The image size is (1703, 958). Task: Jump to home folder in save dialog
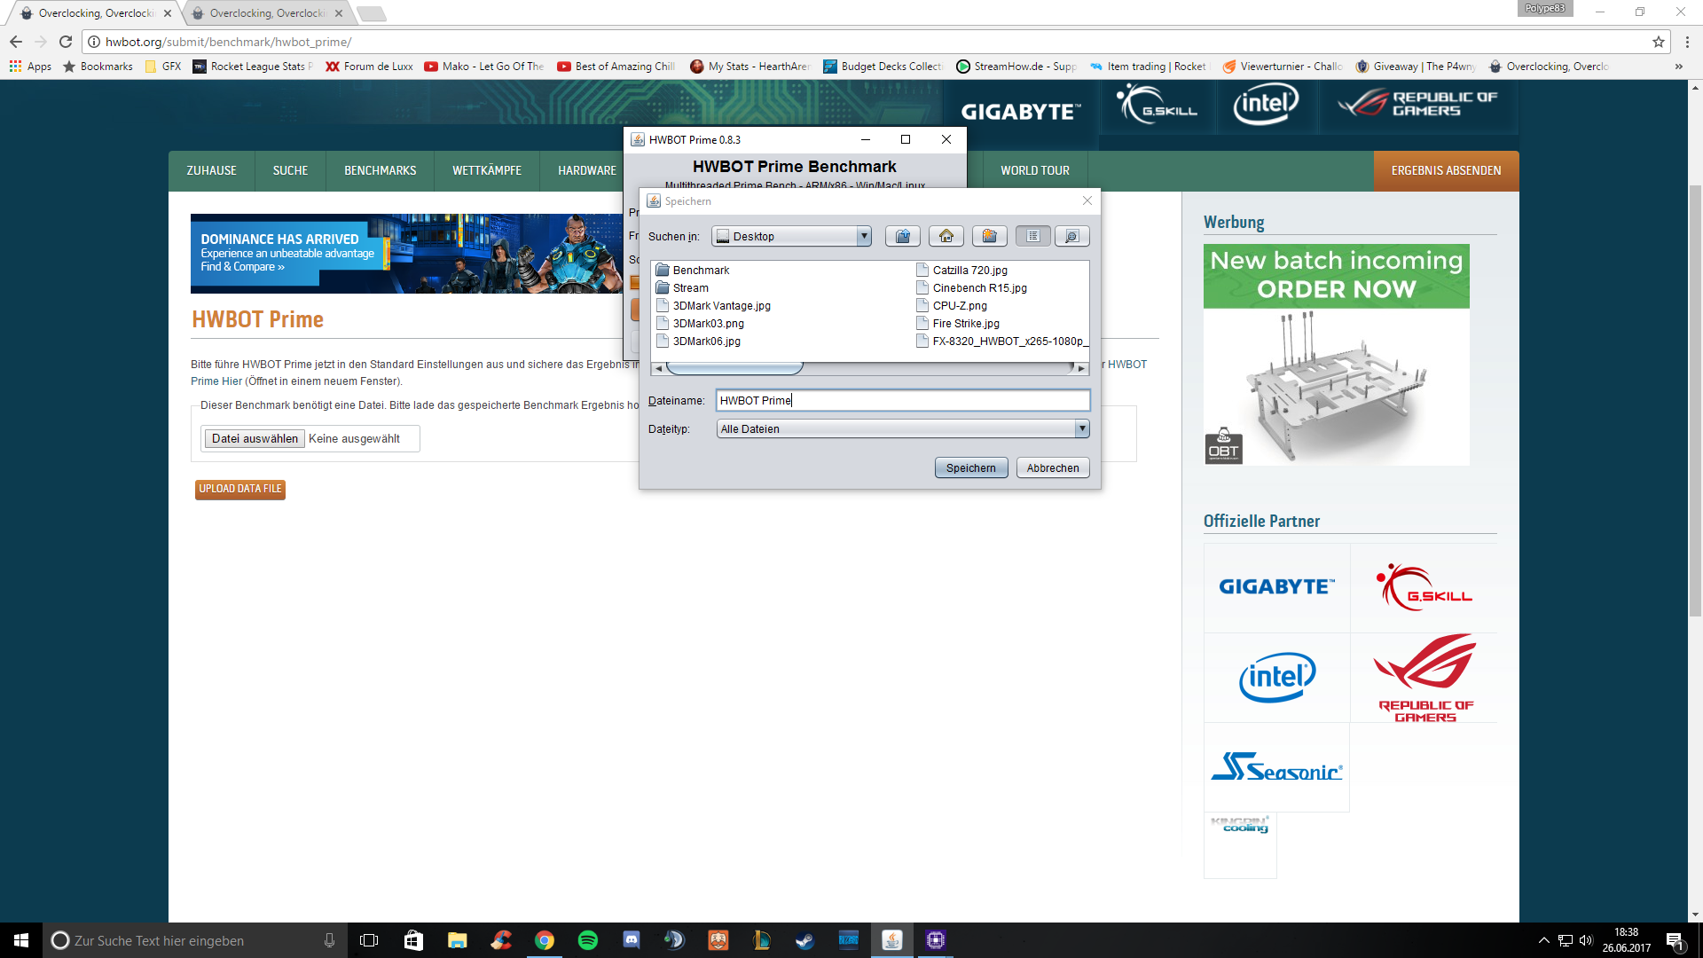tap(946, 236)
